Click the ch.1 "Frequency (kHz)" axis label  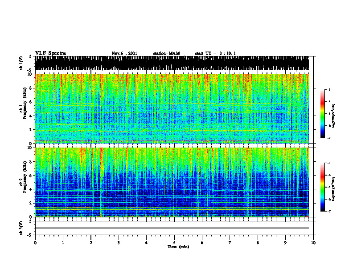[25, 103]
